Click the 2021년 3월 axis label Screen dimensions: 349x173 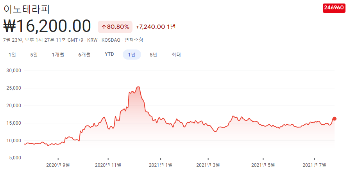click(208, 165)
